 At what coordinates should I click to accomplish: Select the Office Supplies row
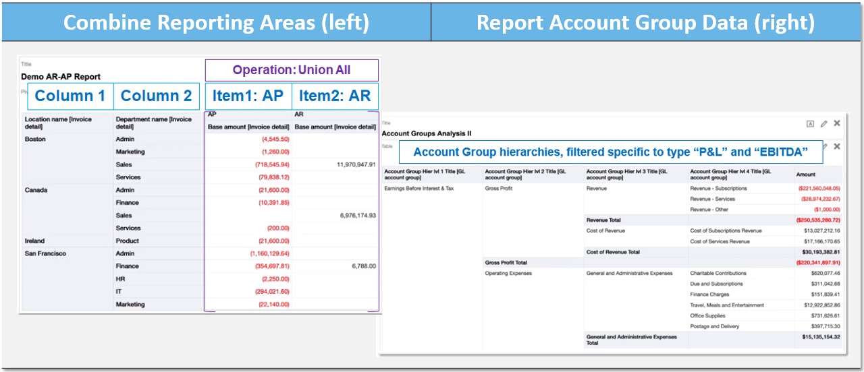(x=708, y=315)
